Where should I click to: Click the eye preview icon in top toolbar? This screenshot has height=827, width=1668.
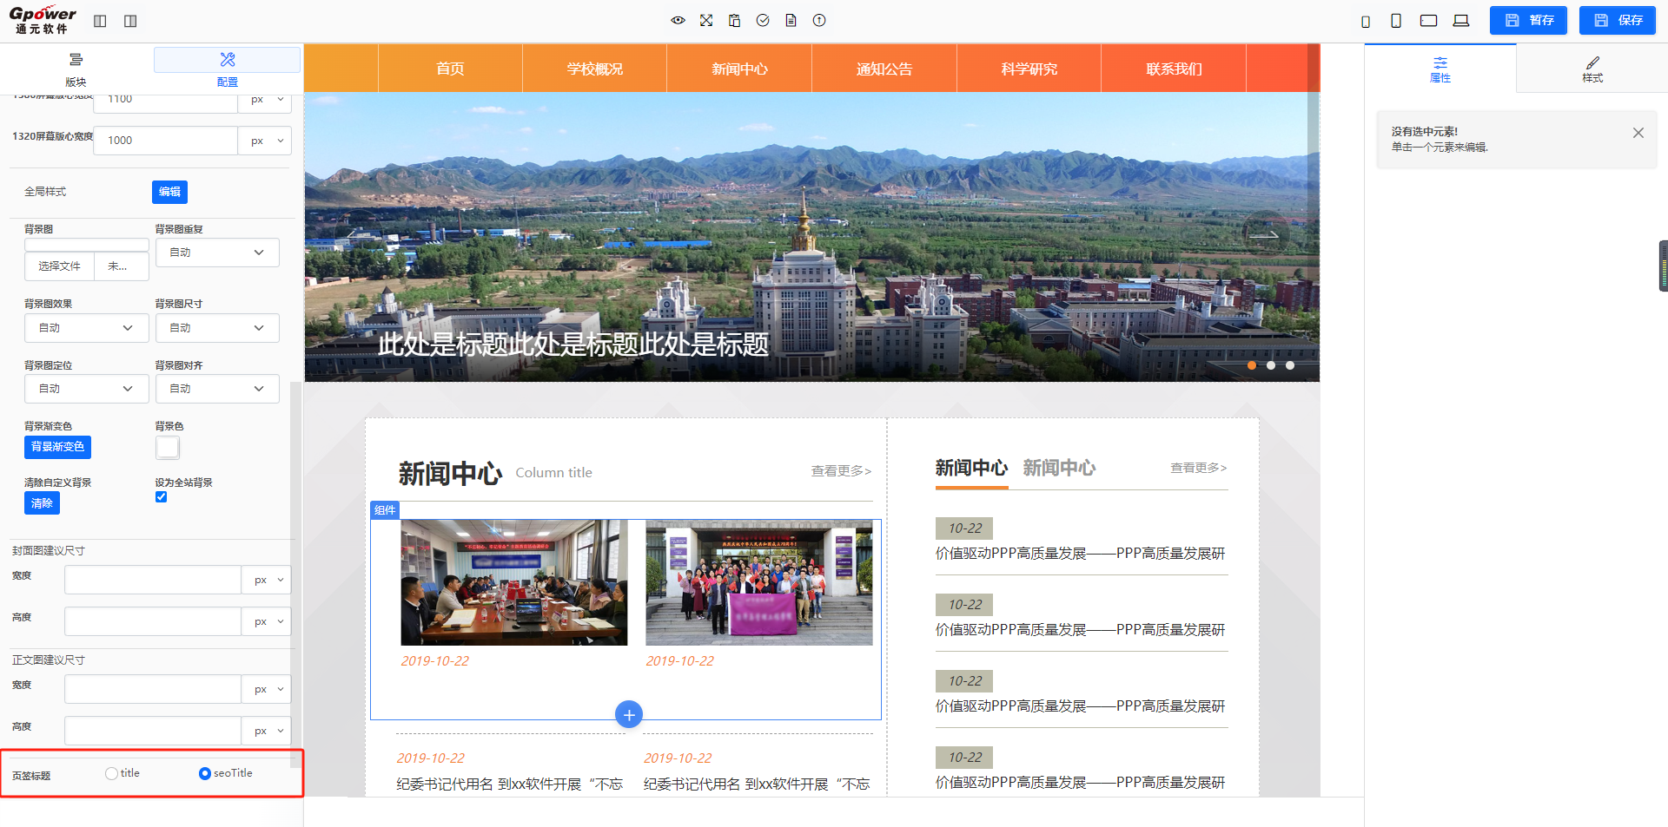678,21
